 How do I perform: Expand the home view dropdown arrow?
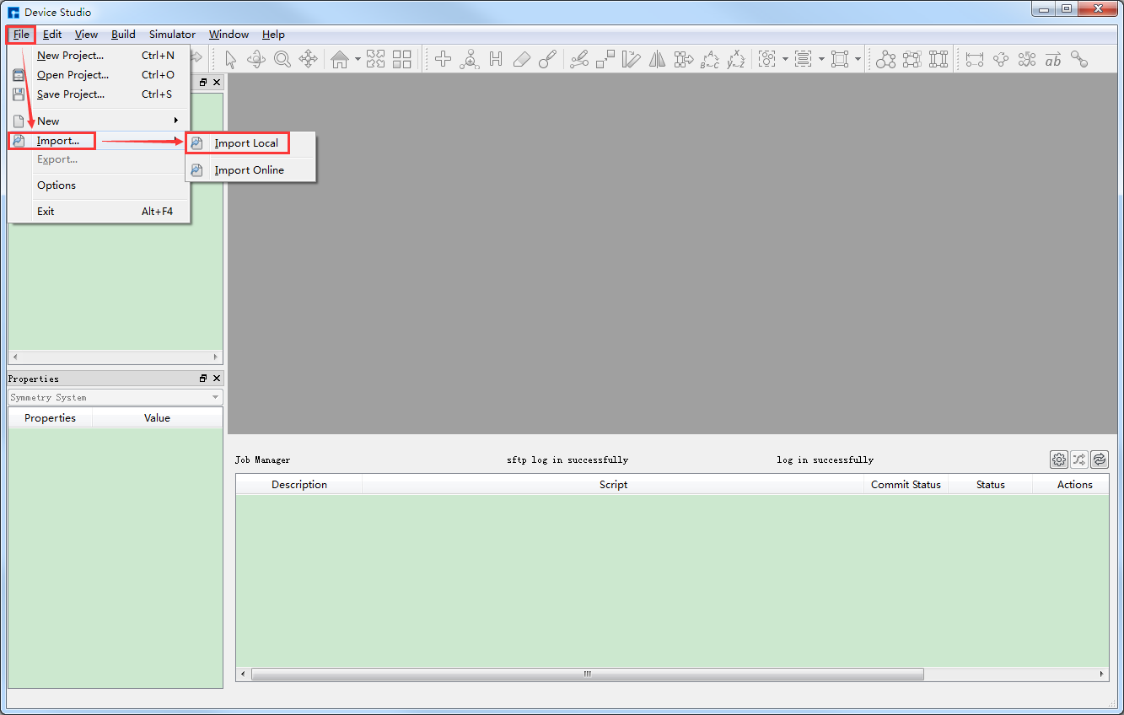pyautogui.click(x=358, y=59)
